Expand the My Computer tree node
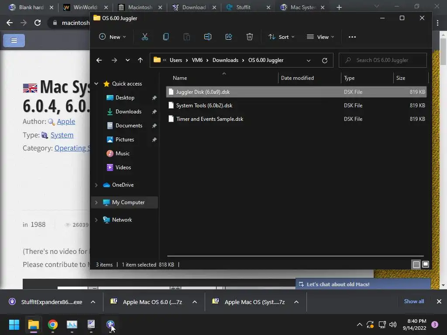Screen dimensions: 447x335 [x=96, y=202]
